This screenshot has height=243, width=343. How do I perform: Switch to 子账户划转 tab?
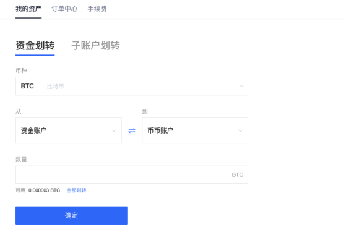click(x=95, y=46)
